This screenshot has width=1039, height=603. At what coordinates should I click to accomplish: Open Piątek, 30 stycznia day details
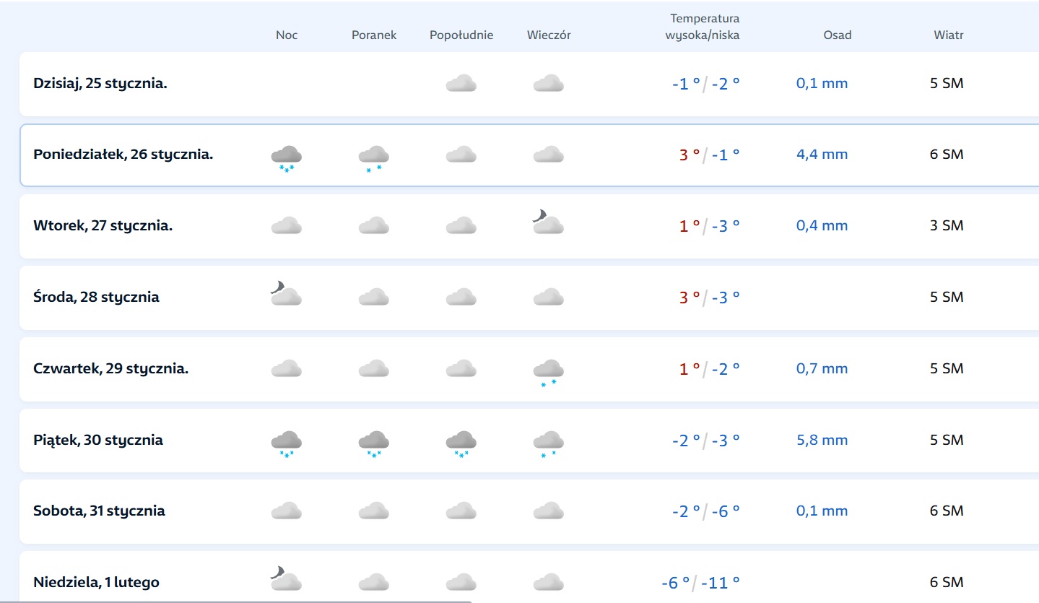tap(98, 440)
